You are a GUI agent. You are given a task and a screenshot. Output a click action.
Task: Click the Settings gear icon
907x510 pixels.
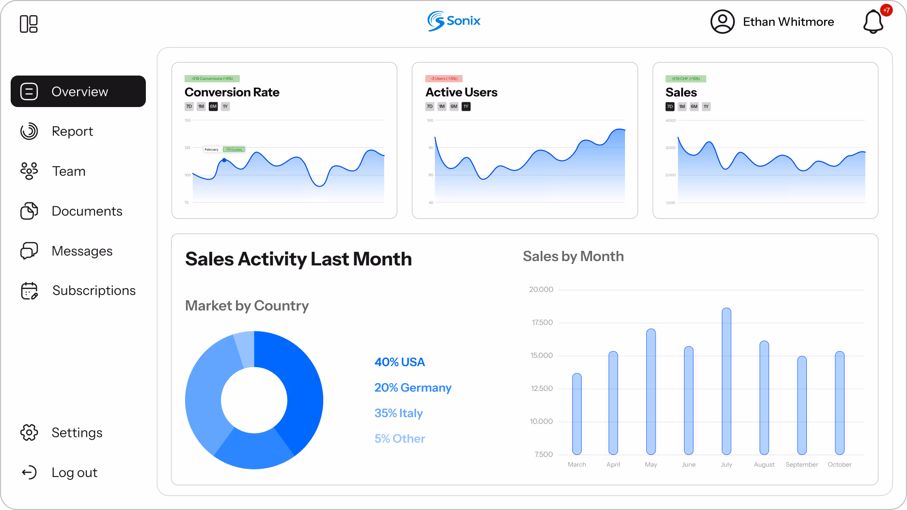click(29, 432)
